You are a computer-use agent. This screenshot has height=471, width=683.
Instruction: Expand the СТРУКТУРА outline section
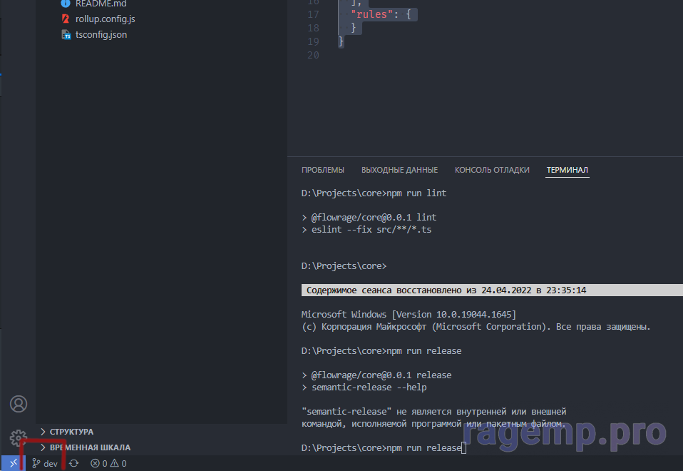[x=71, y=432]
